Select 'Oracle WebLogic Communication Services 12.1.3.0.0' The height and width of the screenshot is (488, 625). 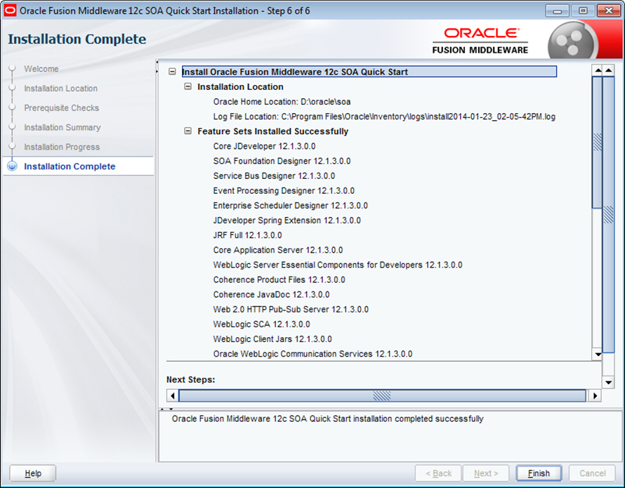(313, 354)
